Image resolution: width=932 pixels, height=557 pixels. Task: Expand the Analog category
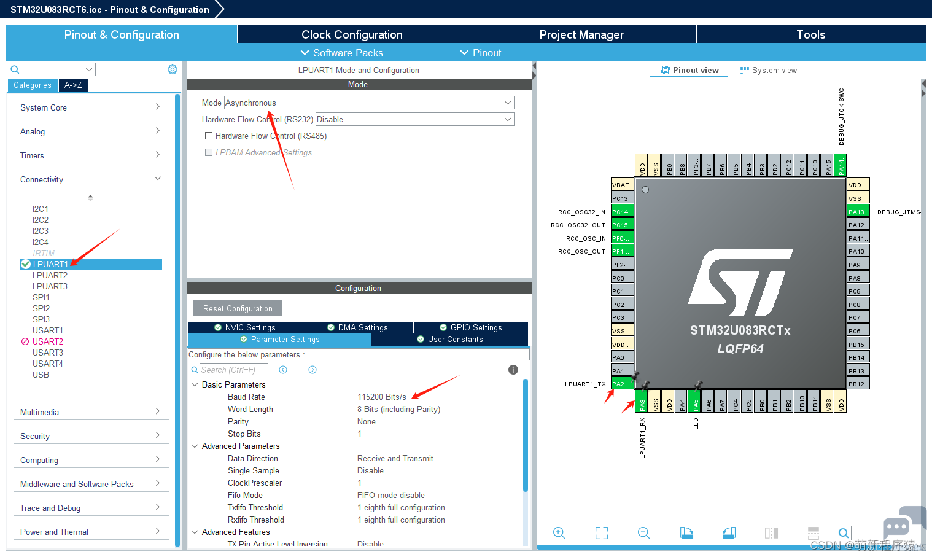91,131
